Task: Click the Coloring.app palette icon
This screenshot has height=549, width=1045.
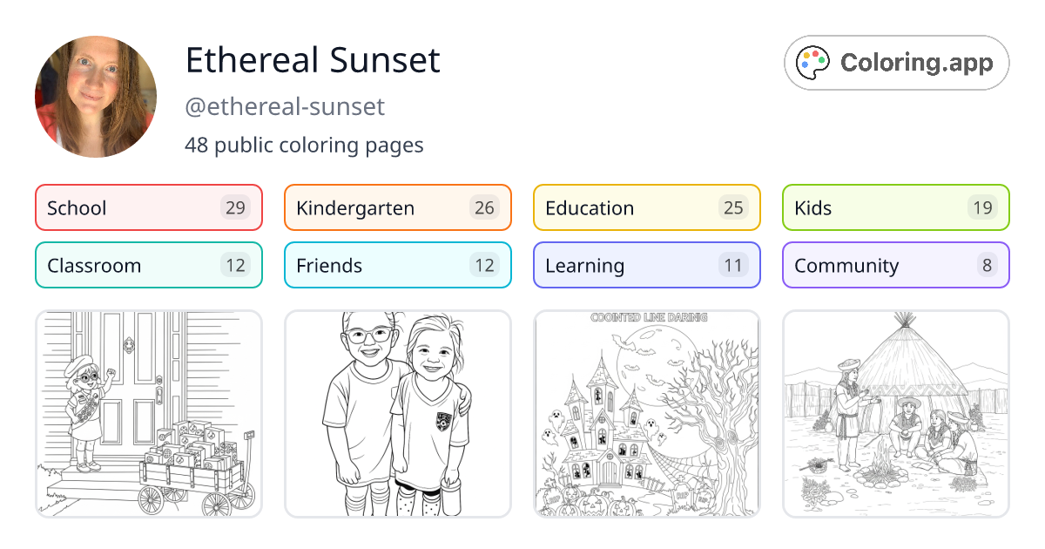Action: 812,62
